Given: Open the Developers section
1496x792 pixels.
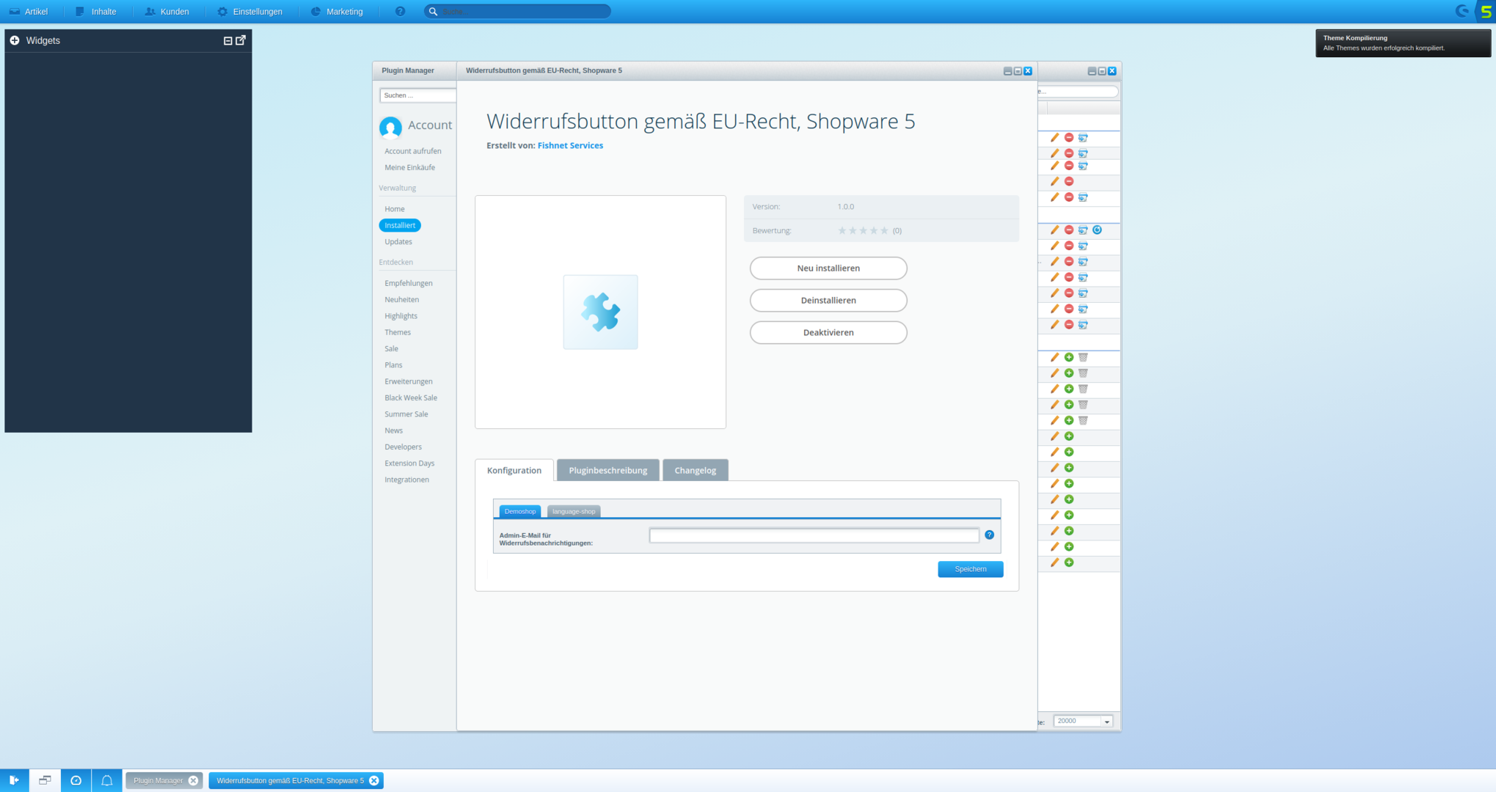Looking at the screenshot, I should [404, 447].
